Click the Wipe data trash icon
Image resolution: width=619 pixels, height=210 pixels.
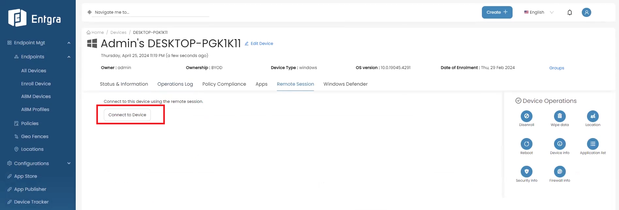[560, 116]
